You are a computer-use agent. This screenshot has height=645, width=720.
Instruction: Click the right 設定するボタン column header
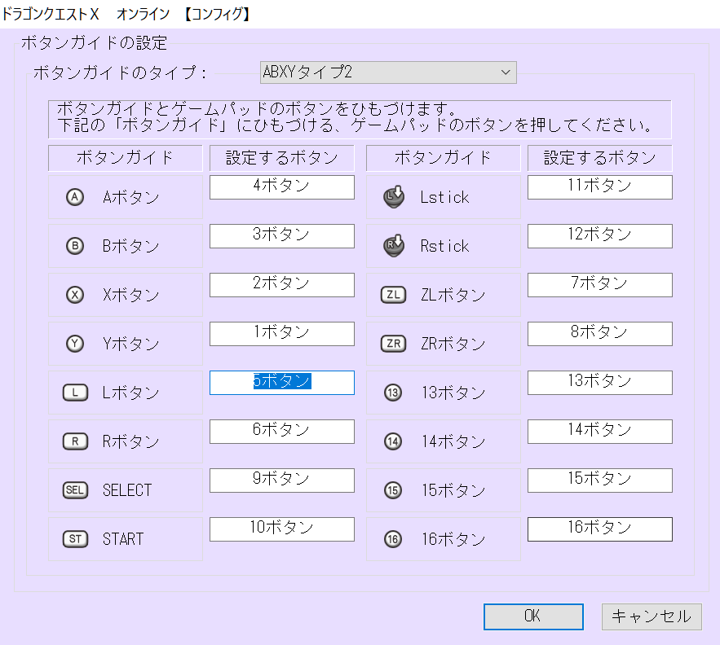pos(599,158)
